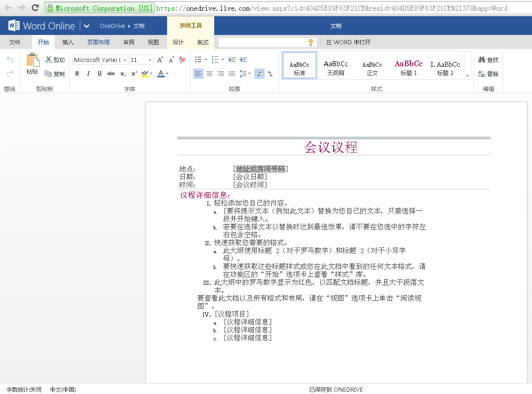
Task: Open the 页面布局 (Page Layout) tab
Action: 98,42
